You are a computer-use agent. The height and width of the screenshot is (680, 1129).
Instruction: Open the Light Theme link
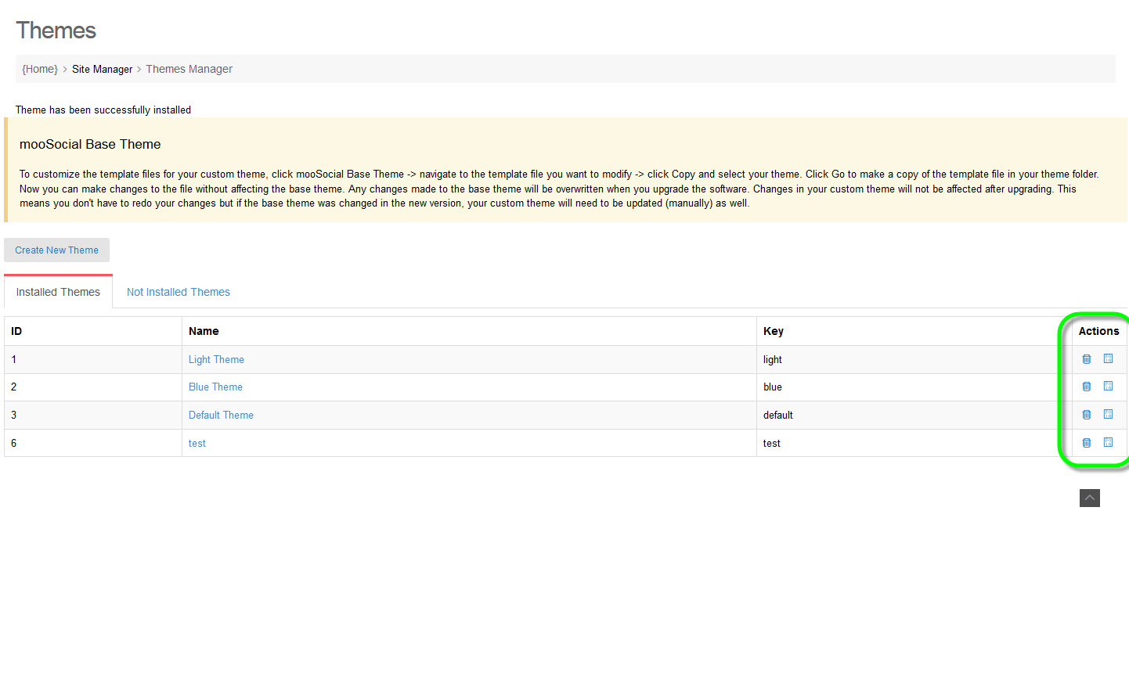(x=216, y=360)
